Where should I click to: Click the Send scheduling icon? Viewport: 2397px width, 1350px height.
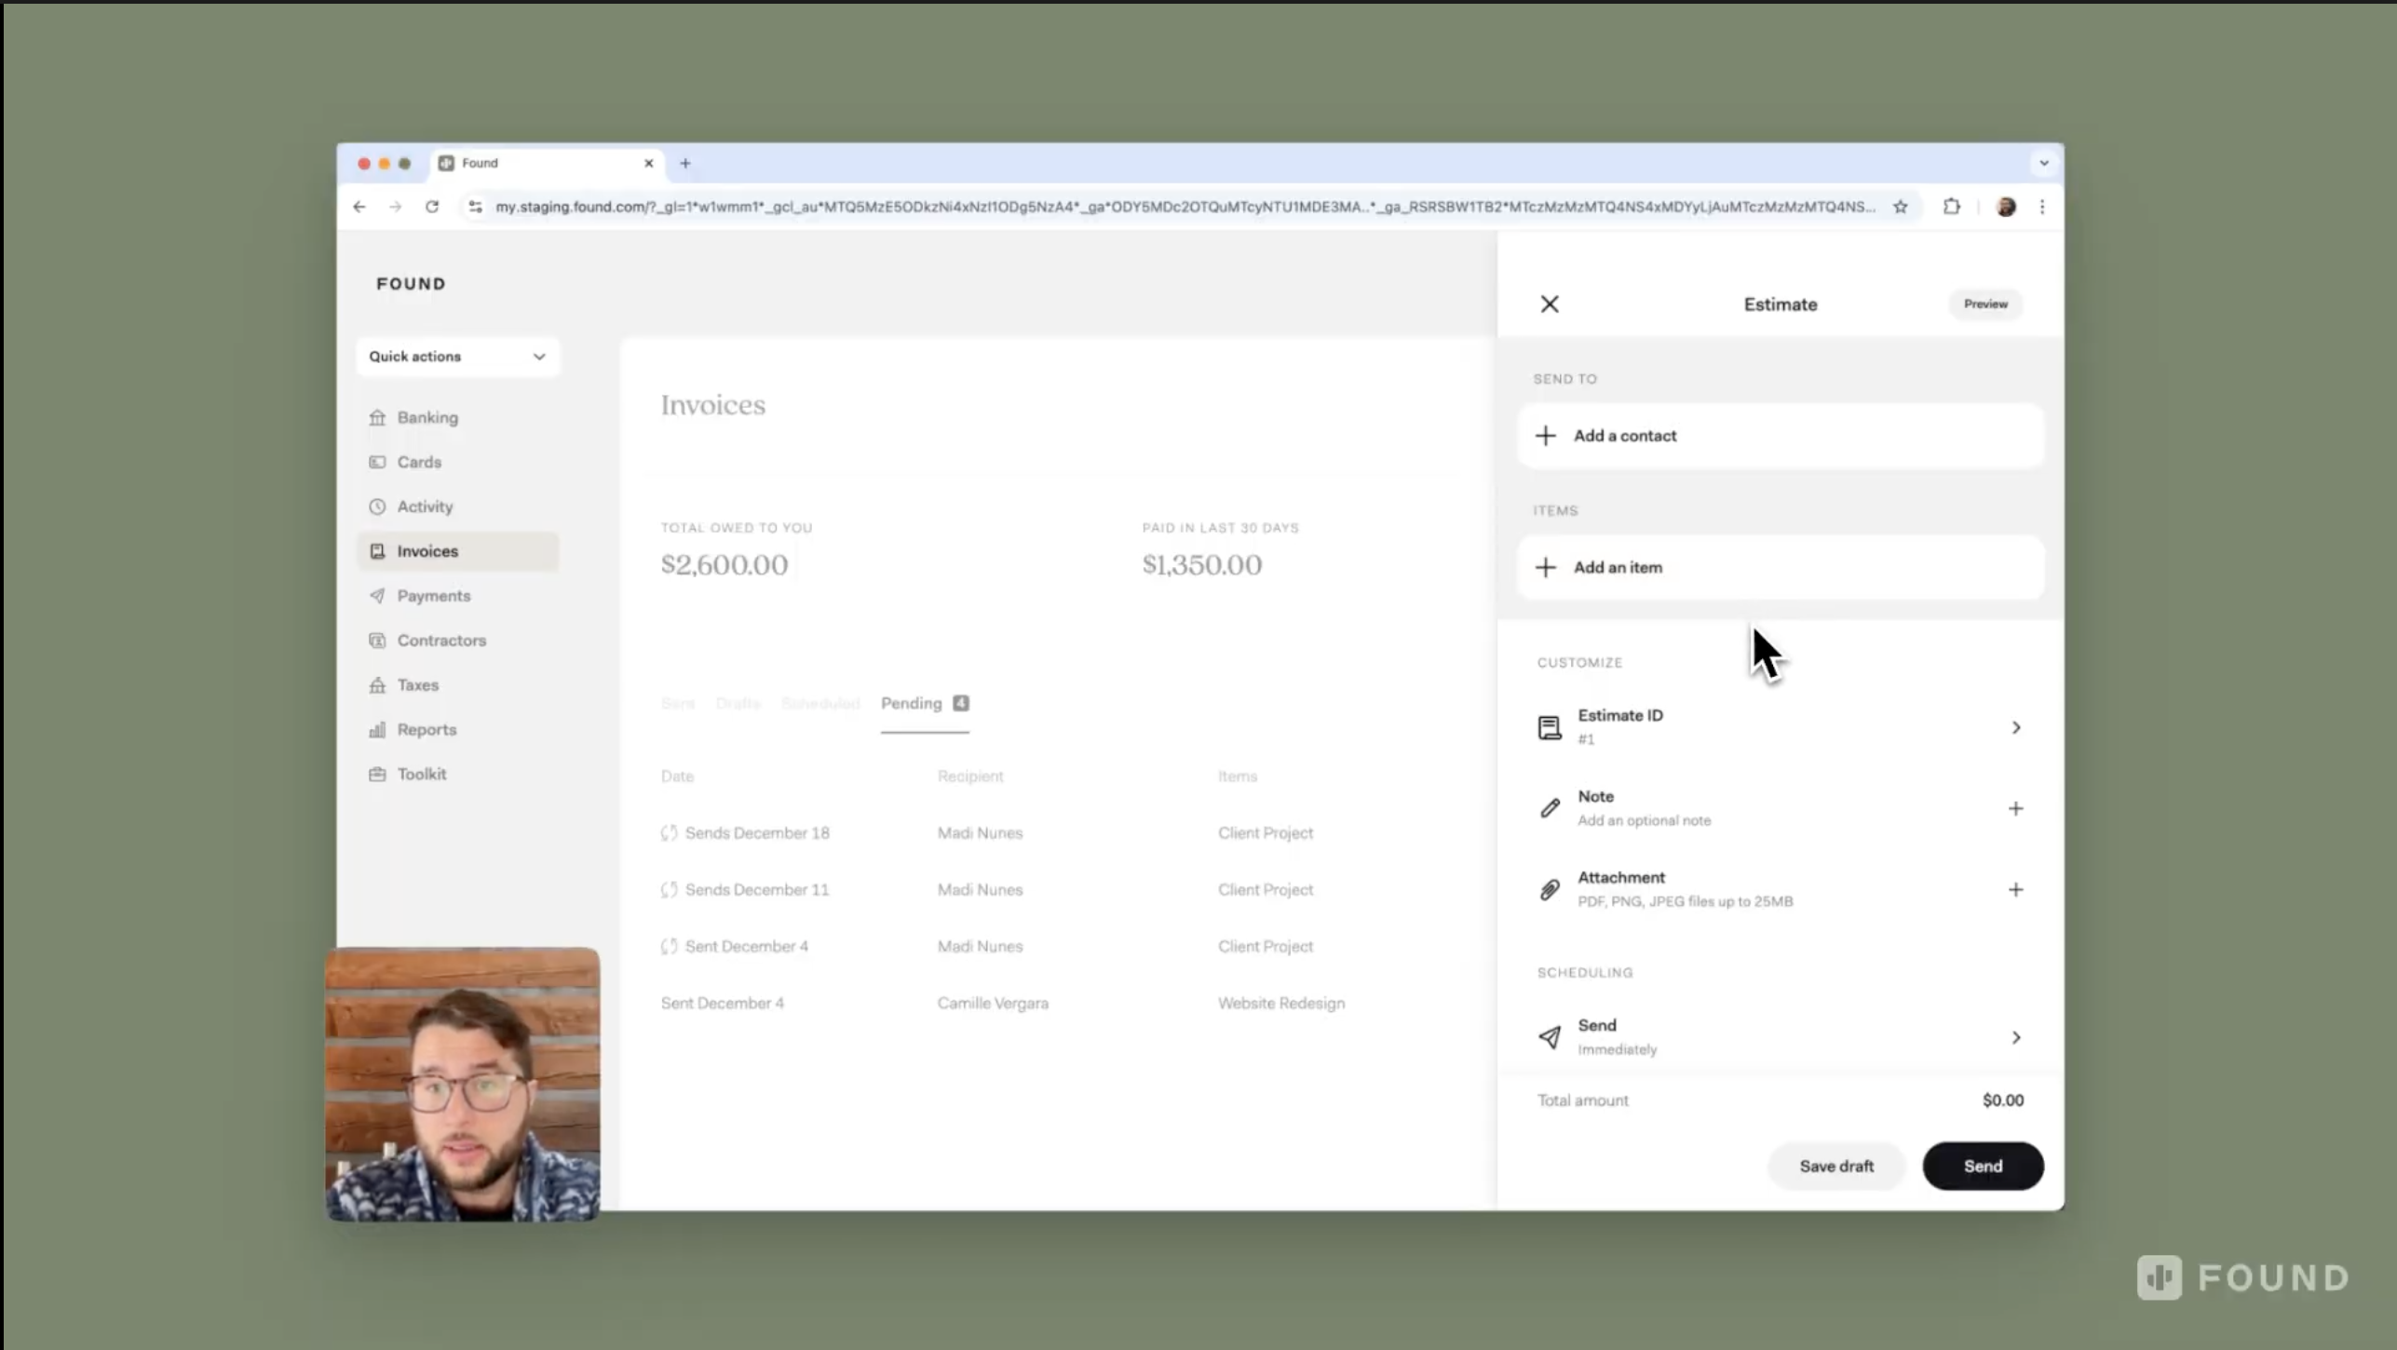point(1548,1035)
